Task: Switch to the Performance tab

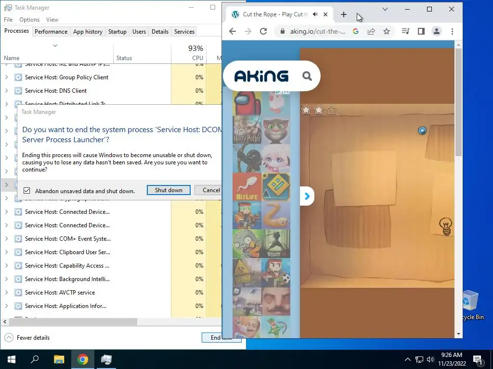Action: coord(51,32)
